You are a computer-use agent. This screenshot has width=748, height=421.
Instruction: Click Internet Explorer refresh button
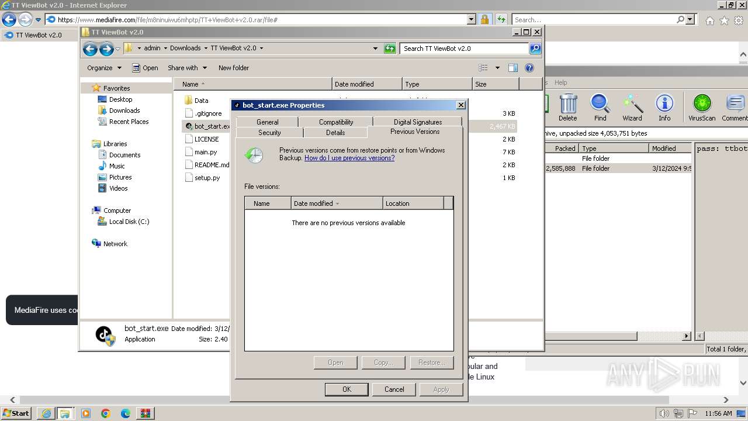[x=501, y=19]
